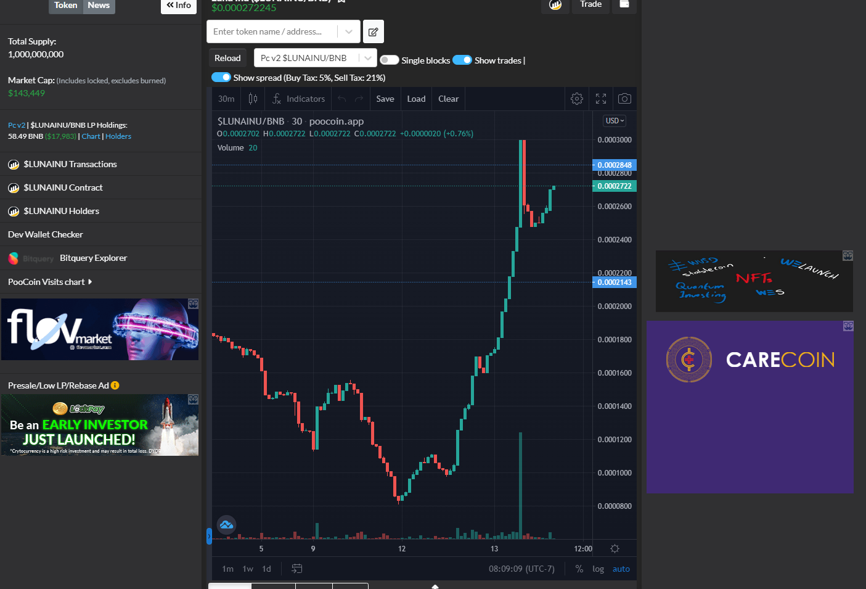Enter fullscreen chart mode
Screen dimensions: 866x589
(x=601, y=99)
